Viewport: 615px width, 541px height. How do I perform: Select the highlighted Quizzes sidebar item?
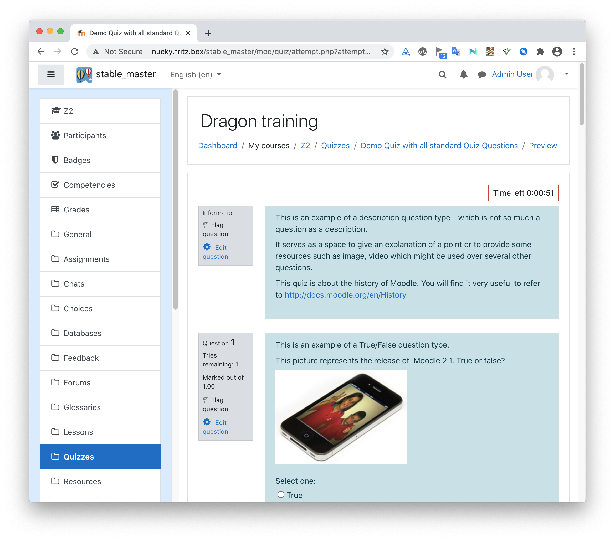point(100,456)
